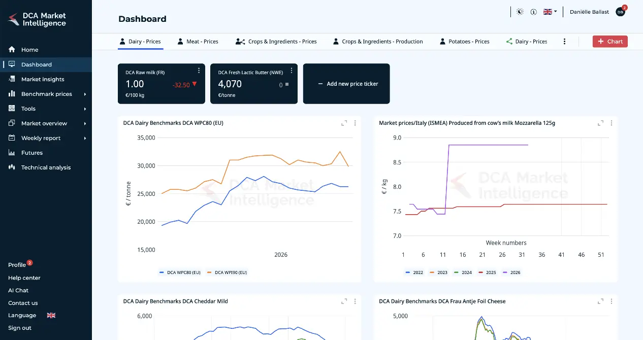Open the WPC80 chart three-dot menu
Viewport: 643px width, 340px height.
(355, 123)
